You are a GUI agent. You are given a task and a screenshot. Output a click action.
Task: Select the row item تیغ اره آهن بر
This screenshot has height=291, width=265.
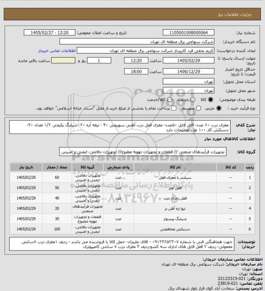pos(175,209)
